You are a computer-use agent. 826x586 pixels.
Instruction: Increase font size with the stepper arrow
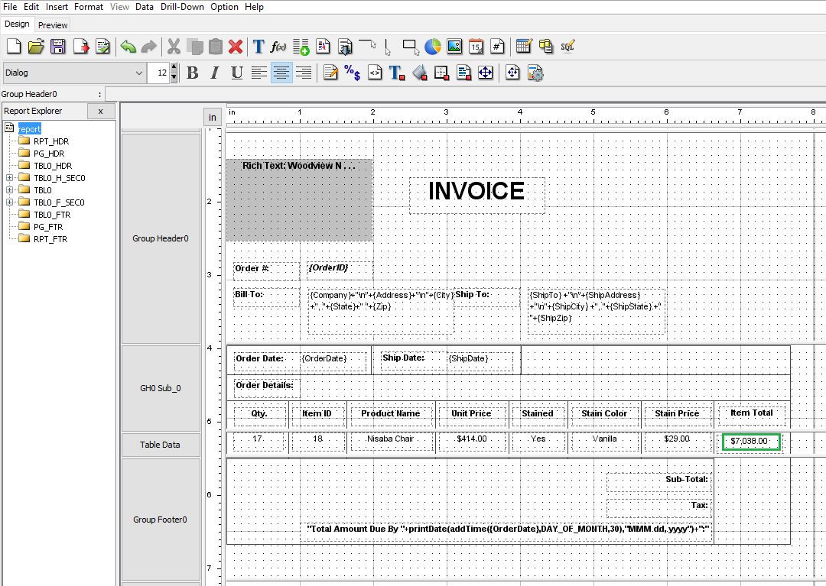174,67
